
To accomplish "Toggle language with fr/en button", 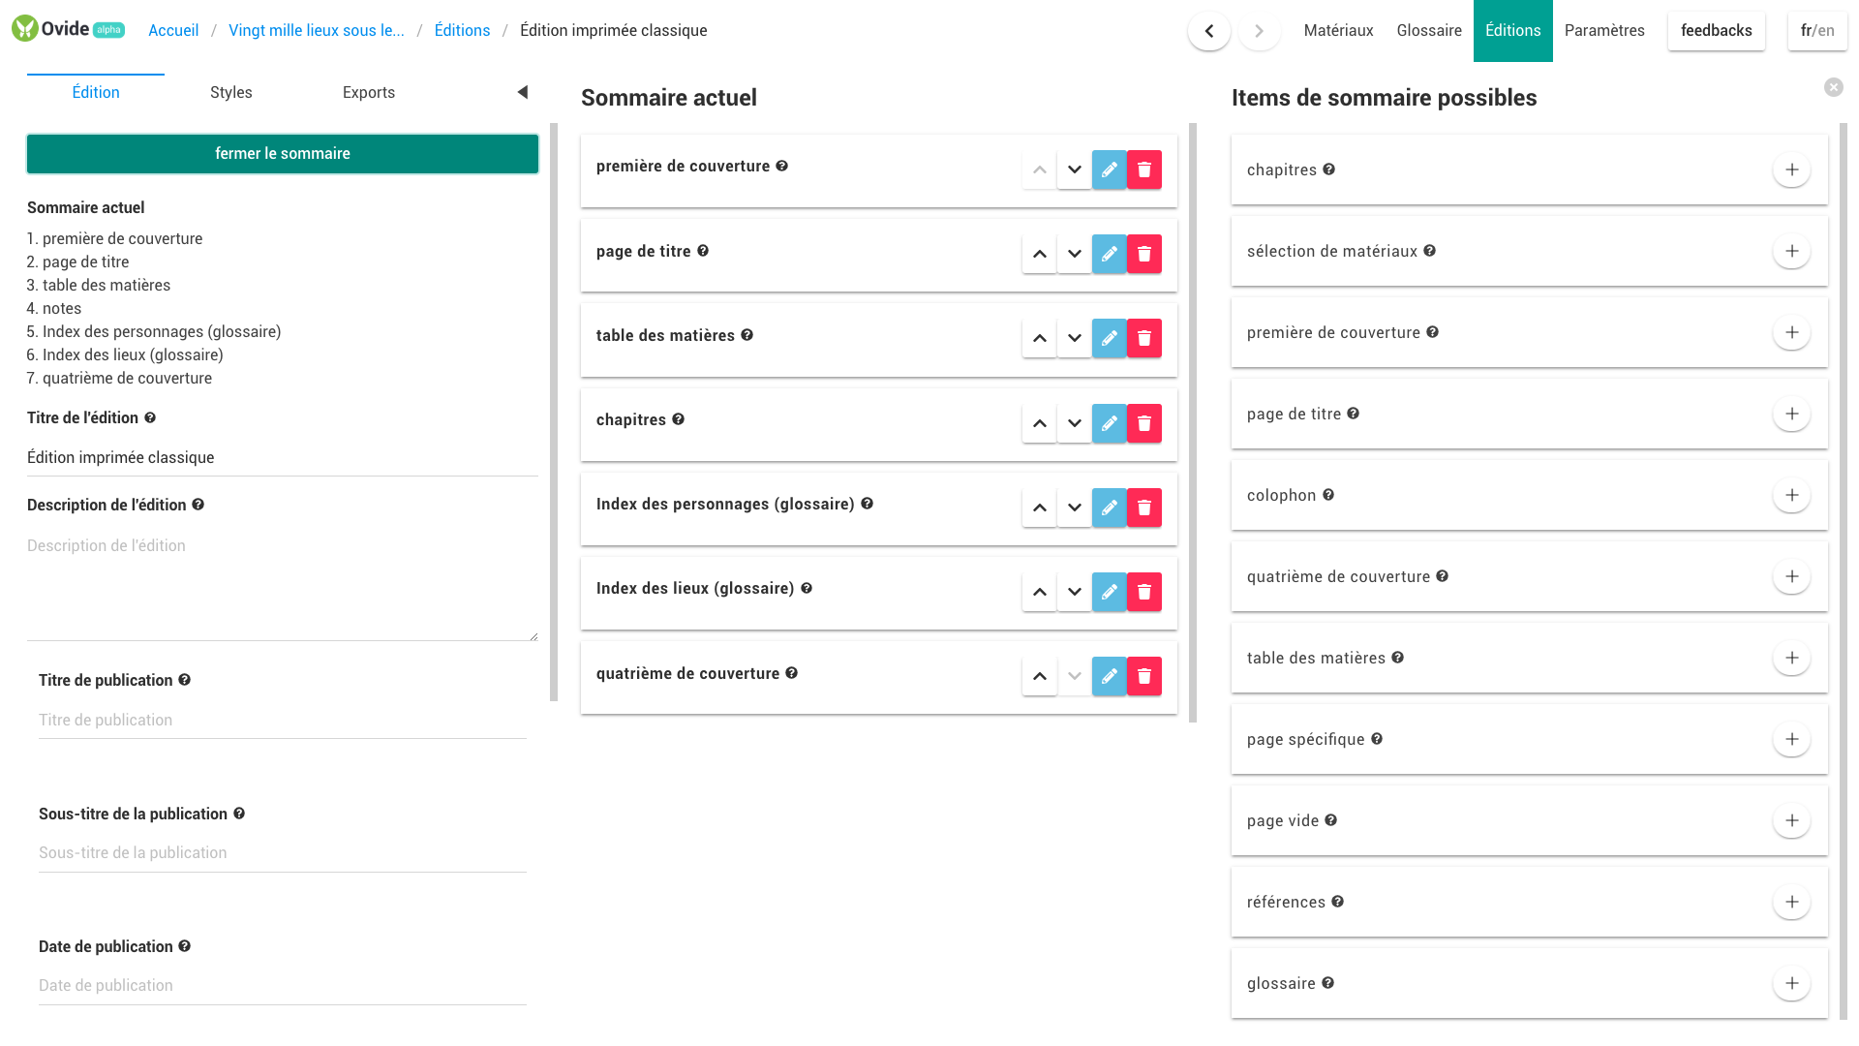I will point(1816,31).
